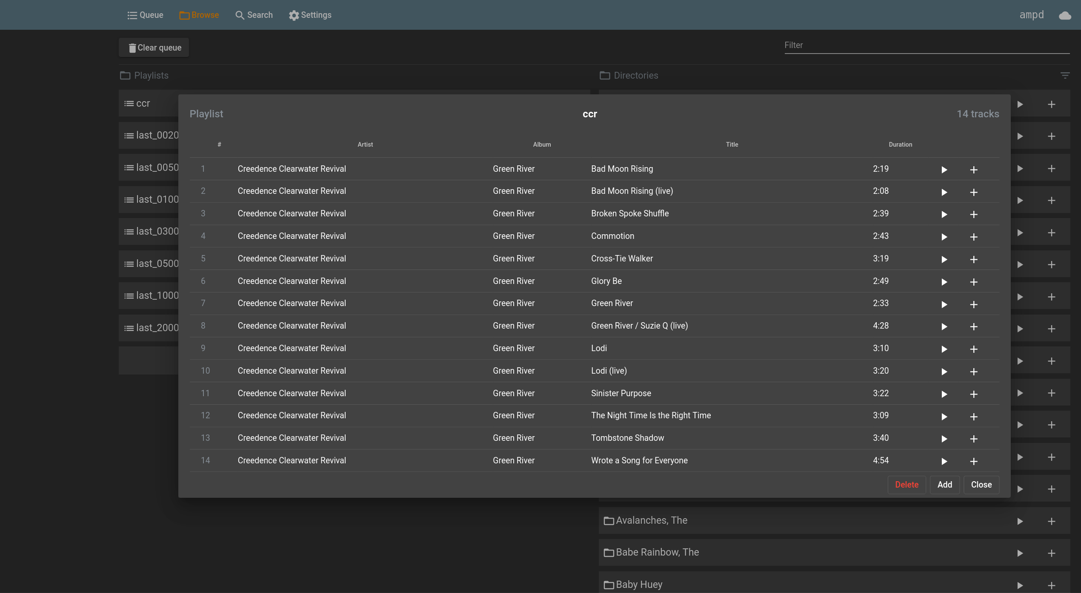Click the Album column header
The height and width of the screenshot is (593, 1081).
(x=542, y=145)
